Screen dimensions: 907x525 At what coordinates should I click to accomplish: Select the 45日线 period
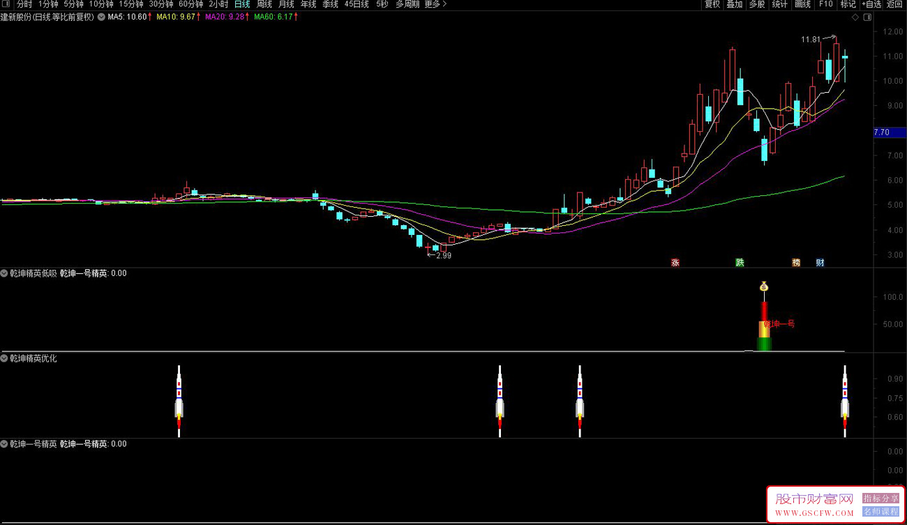(x=357, y=4)
